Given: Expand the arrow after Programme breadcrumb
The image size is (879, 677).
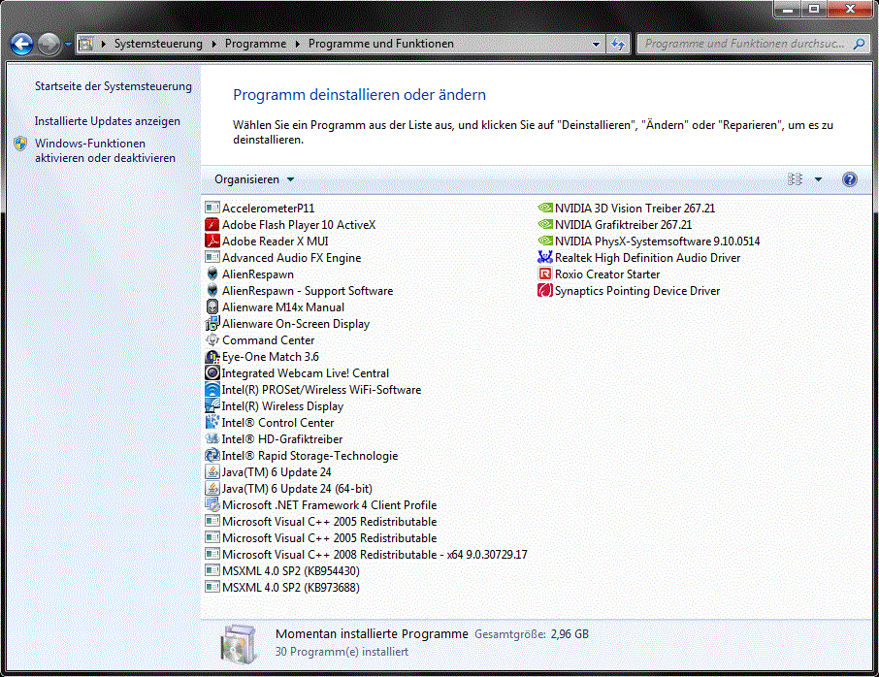Looking at the screenshot, I should click(297, 44).
